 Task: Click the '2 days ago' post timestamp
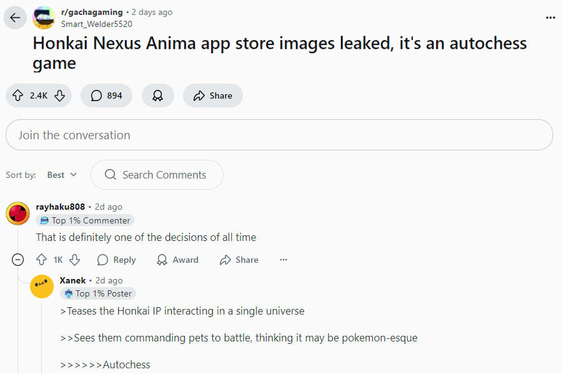(x=152, y=12)
